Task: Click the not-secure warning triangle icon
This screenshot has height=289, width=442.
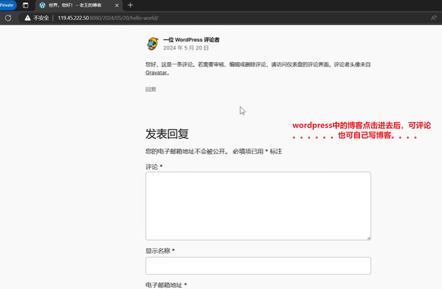Action: point(27,18)
